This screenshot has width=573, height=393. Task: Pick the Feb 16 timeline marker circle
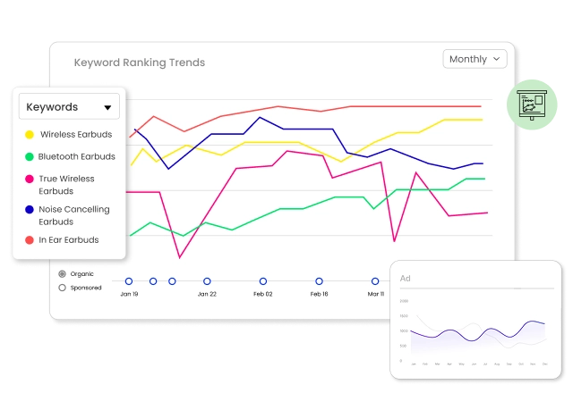[319, 281]
